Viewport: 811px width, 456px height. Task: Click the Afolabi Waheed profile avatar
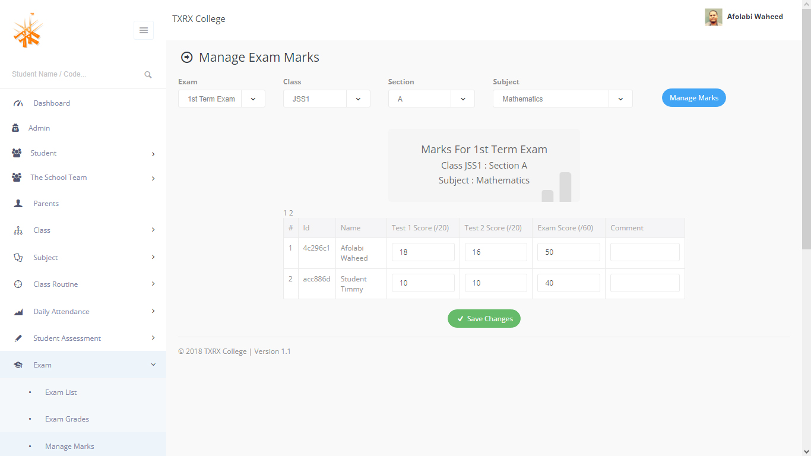(713, 17)
